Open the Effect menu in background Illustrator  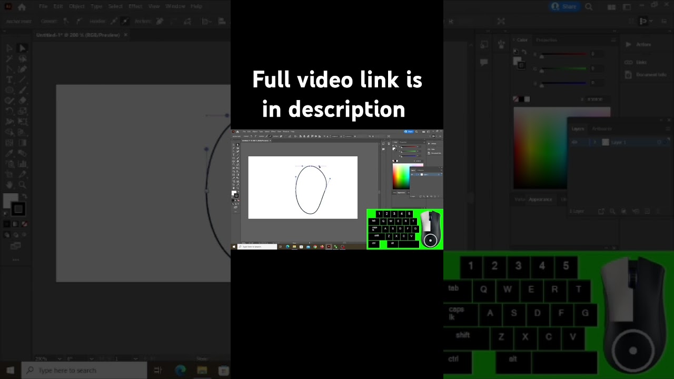[x=135, y=6]
